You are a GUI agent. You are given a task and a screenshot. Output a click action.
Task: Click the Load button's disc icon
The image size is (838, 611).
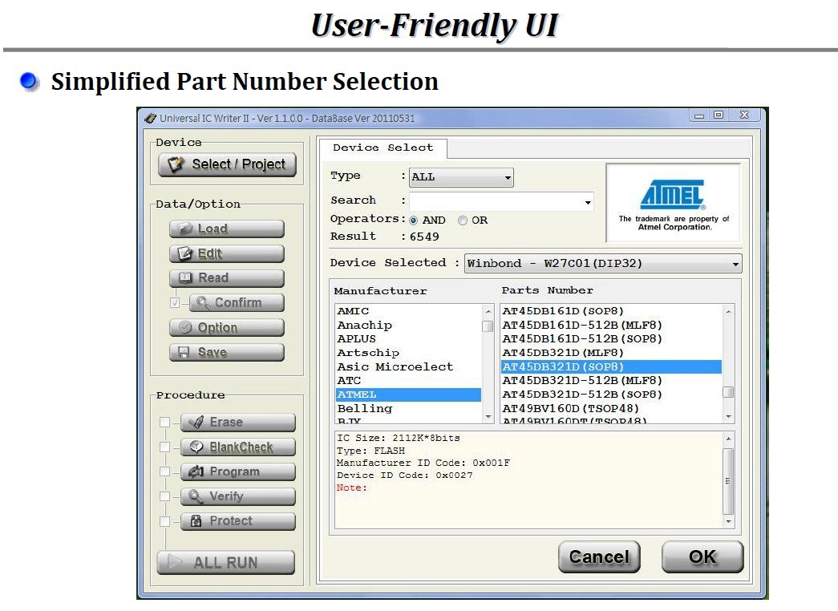(x=184, y=229)
